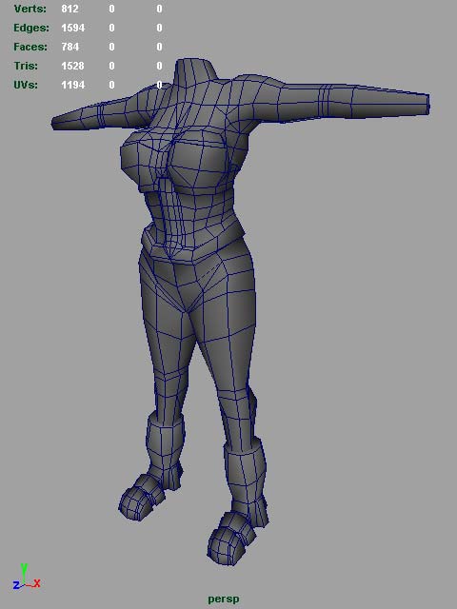
Task: Click the XYZ axis orientation gizmo
Action: coord(26,577)
